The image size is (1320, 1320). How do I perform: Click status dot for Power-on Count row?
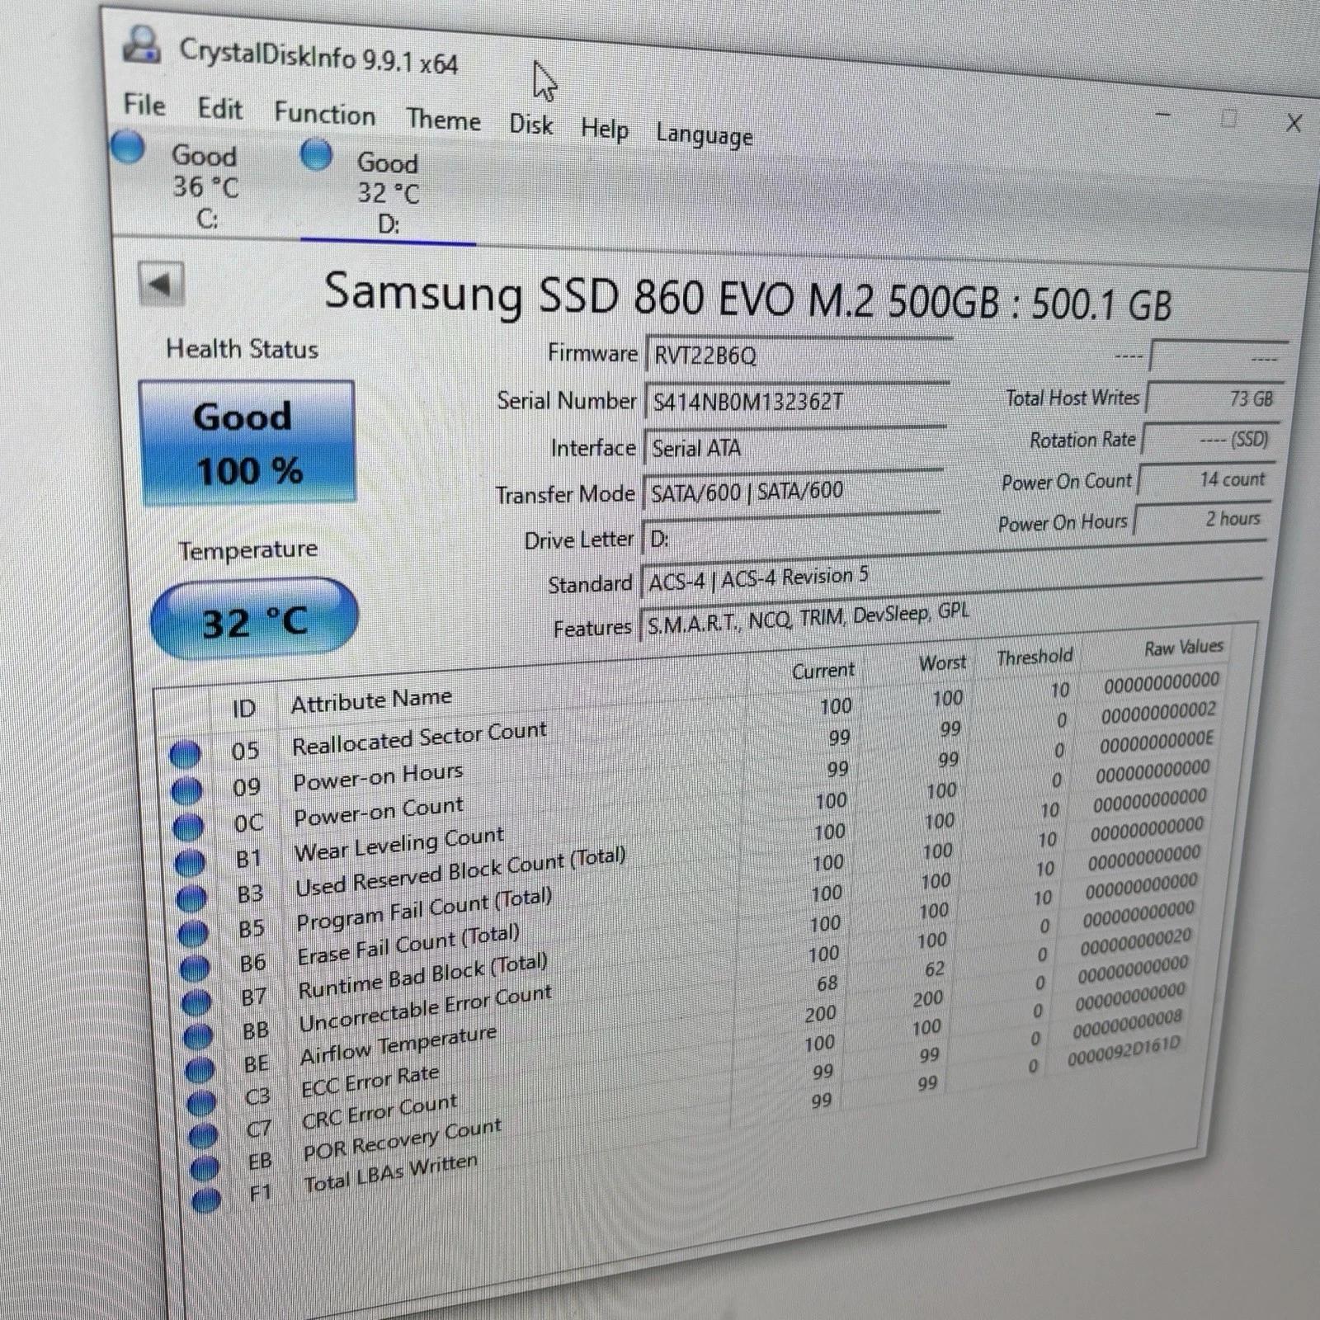(188, 826)
